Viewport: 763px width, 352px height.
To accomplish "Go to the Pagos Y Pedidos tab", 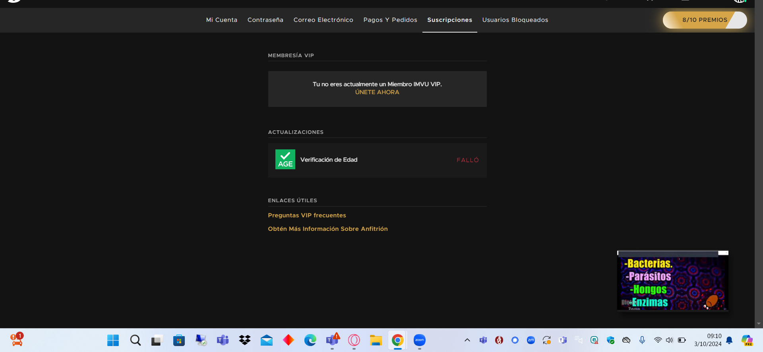I will coord(390,20).
